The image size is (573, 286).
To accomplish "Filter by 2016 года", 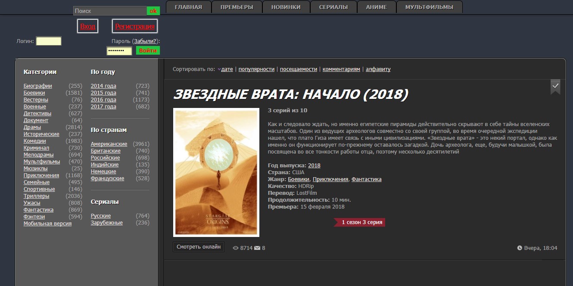I will tap(103, 100).
